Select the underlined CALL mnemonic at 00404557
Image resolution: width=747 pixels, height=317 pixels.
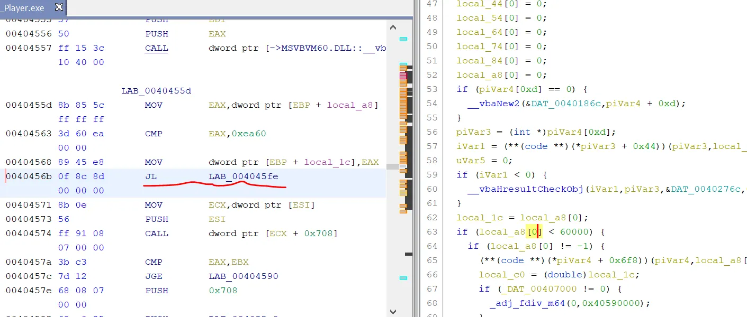point(156,48)
